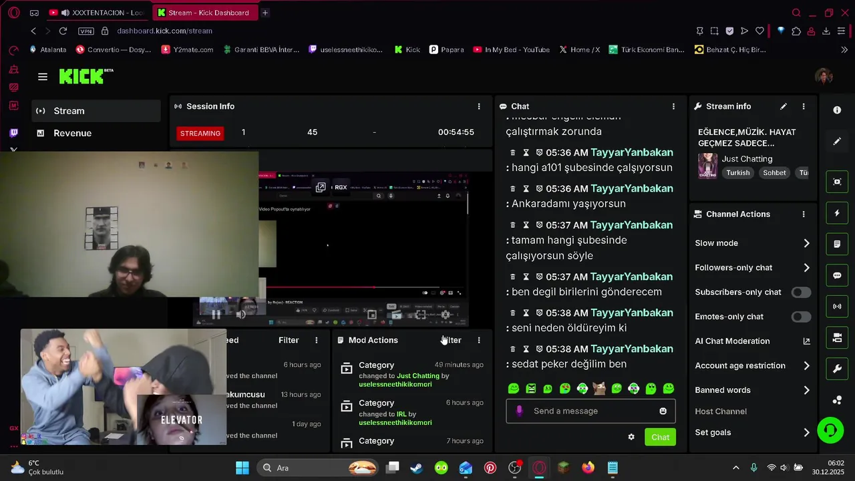This screenshot has height=481, width=855.
Task: Select Stream in sidebar
Action: [96, 111]
